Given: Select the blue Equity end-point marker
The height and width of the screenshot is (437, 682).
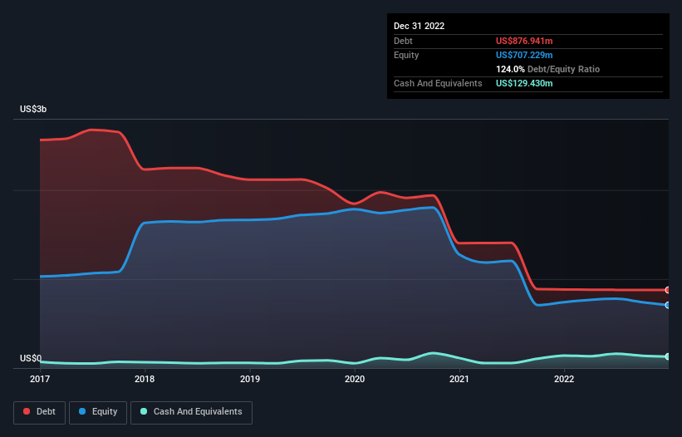Looking at the screenshot, I should [668, 305].
